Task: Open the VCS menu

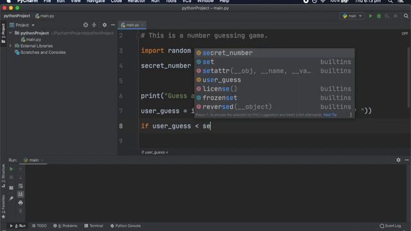Action: [x=187, y=1]
